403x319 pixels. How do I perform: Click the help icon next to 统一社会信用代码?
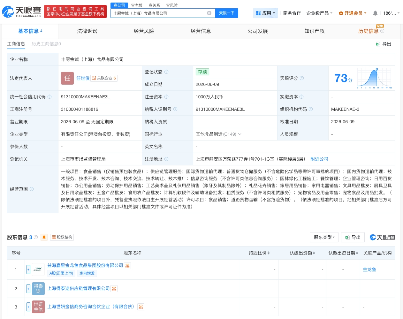(x=49, y=97)
